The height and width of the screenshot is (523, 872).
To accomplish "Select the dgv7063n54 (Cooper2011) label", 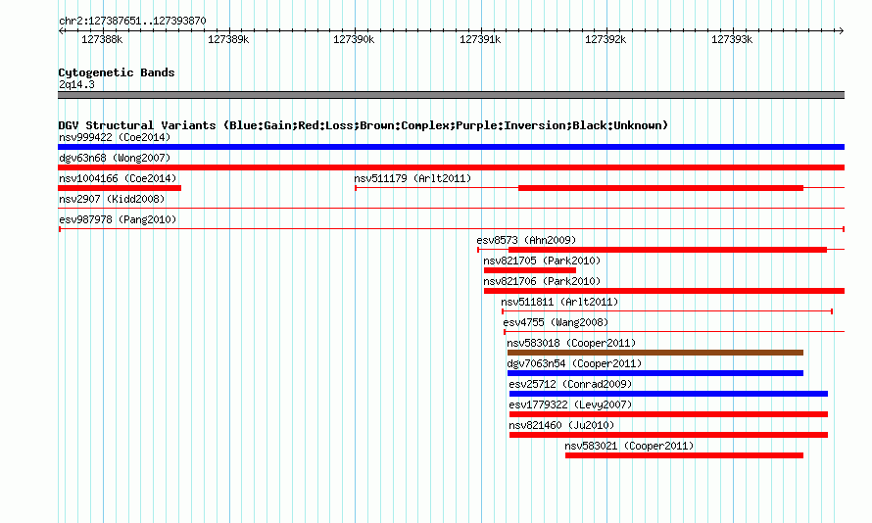I will [574, 363].
